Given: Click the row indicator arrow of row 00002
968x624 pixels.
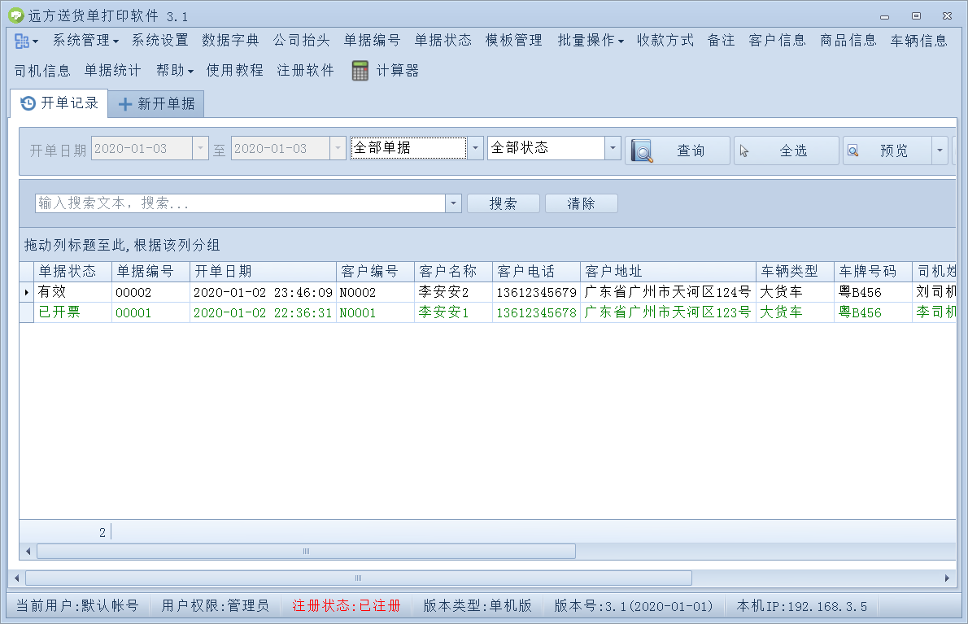Looking at the screenshot, I should click(27, 292).
